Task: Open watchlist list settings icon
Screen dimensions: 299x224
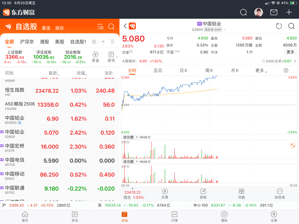Action: click(100, 27)
